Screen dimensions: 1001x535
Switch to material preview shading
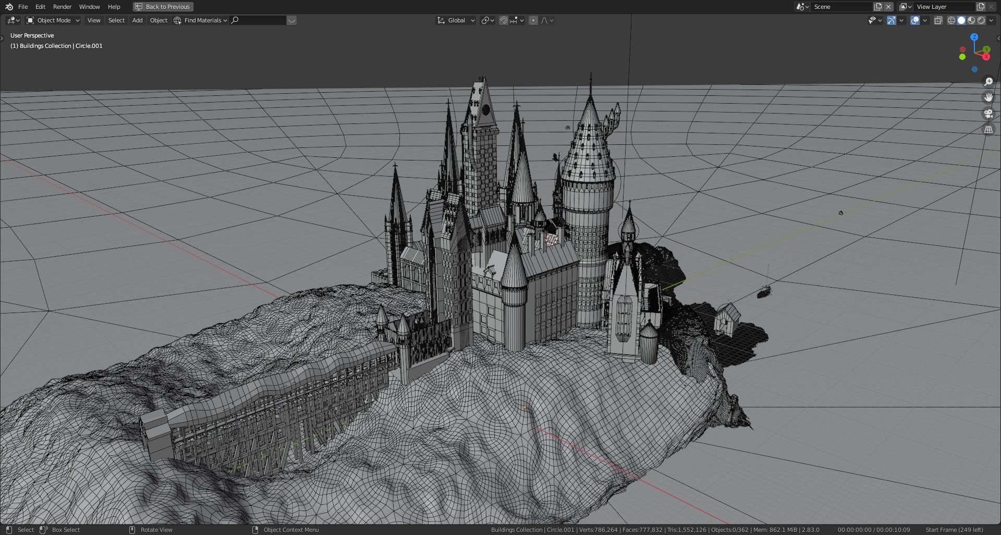pyautogui.click(x=971, y=20)
